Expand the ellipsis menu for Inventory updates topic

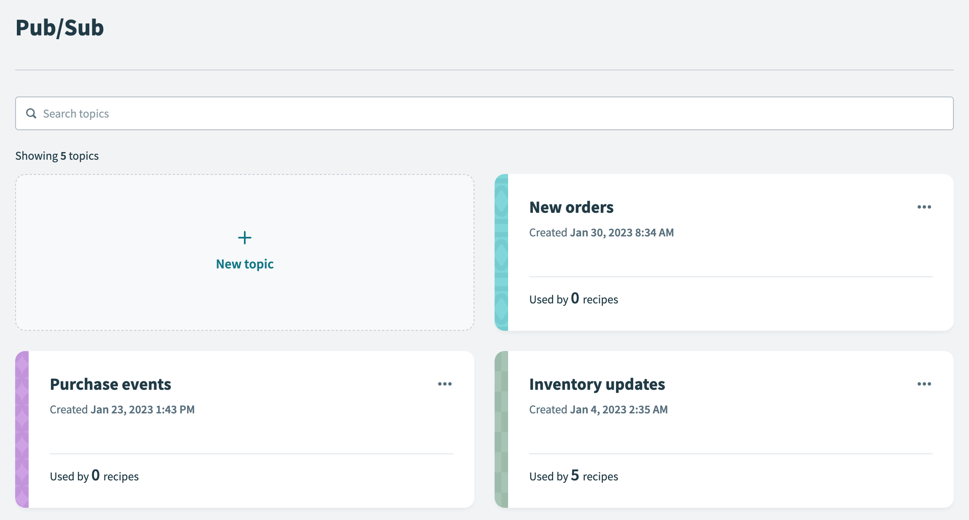(924, 383)
